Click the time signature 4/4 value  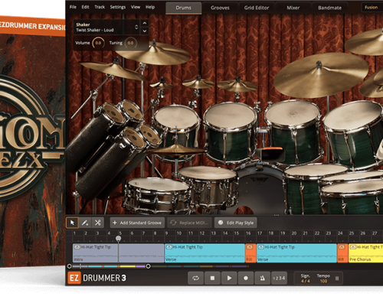(305, 281)
